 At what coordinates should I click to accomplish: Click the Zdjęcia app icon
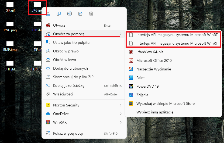click(131, 95)
